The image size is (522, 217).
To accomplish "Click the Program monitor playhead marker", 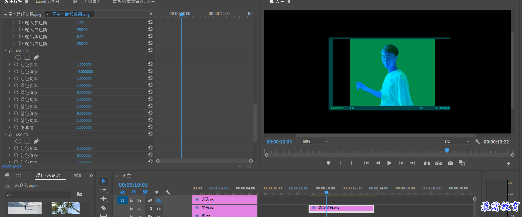I will pyautogui.click(x=447, y=150).
